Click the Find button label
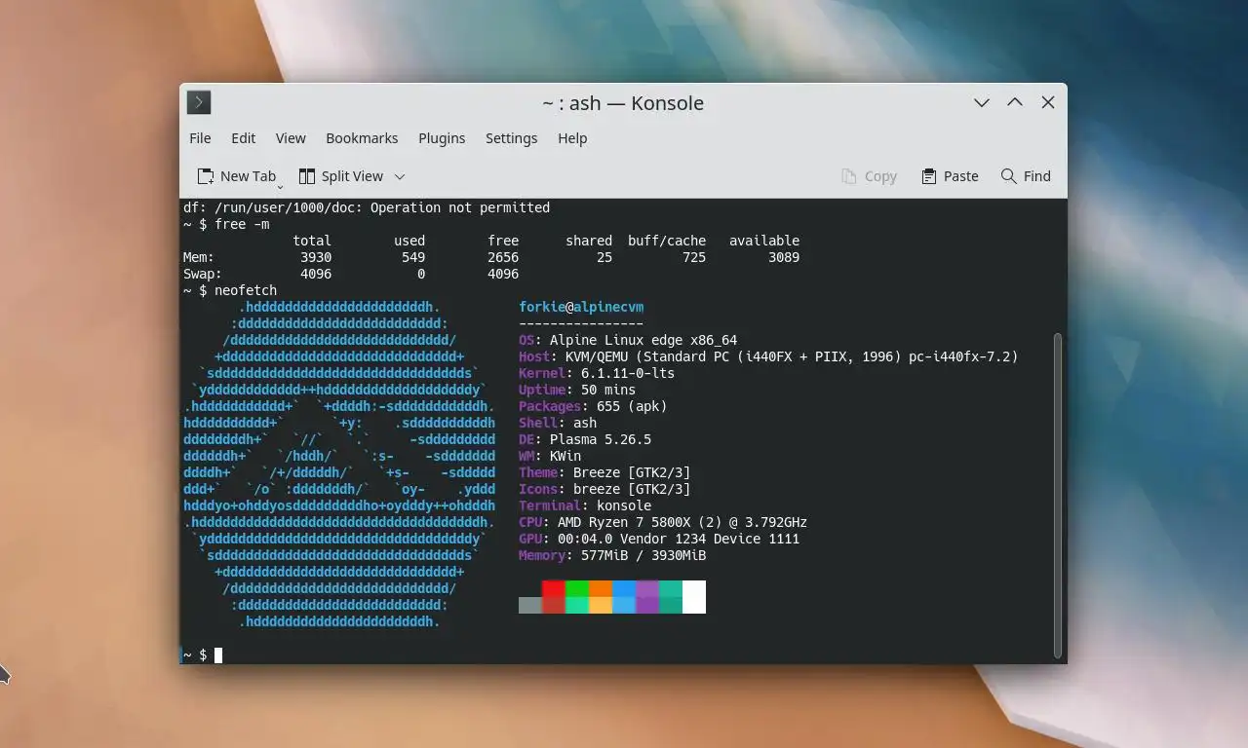The width and height of the screenshot is (1248, 748). click(x=1036, y=176)
